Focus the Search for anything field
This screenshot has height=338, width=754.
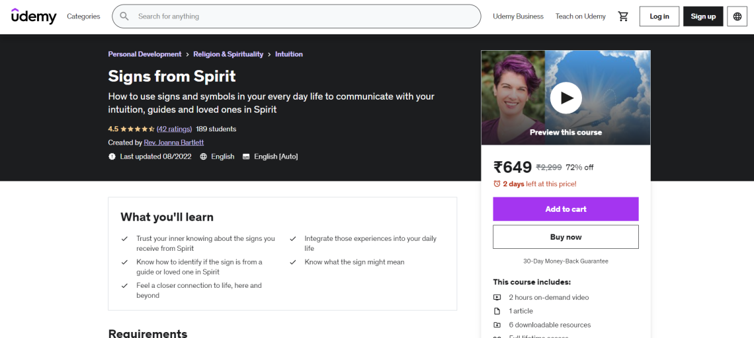(x=304, y=17)
